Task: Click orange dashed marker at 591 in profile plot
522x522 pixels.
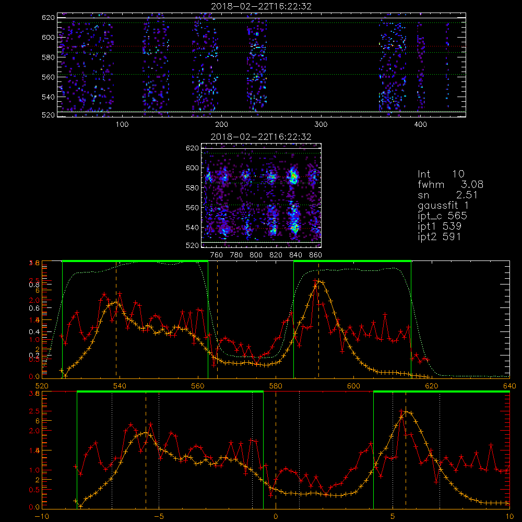Action: pos(318,319)
